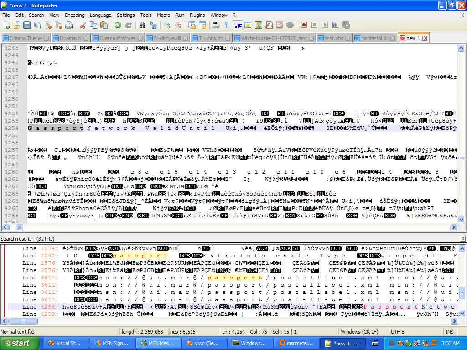Click editor horizontal scrollbar right arrow

[454, 227]
